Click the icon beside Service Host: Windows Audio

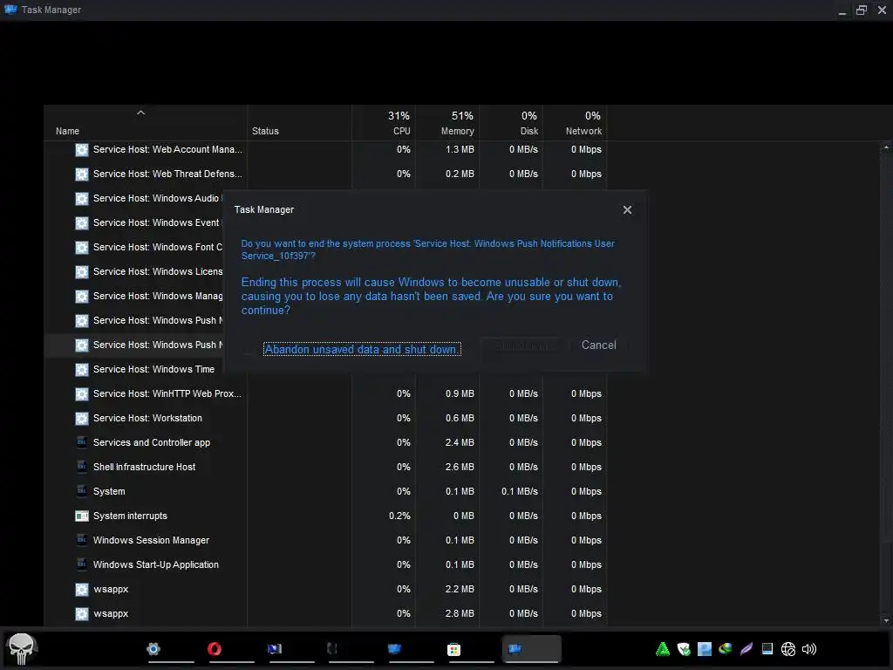click(82, 199)
